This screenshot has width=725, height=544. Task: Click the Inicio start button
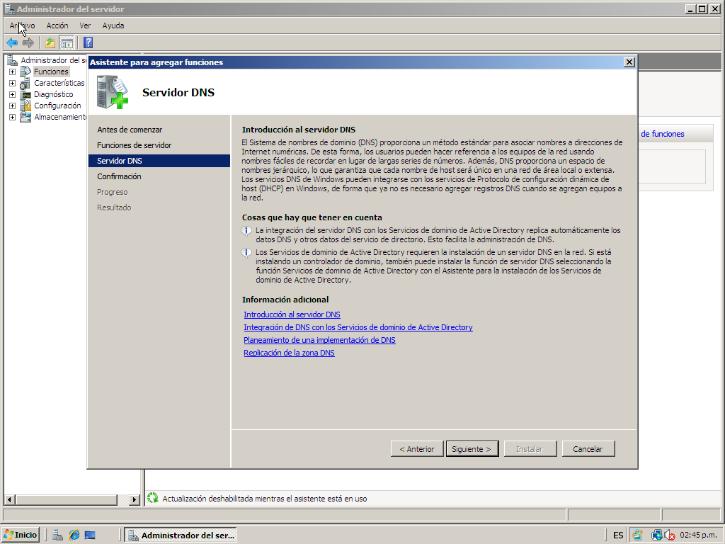click(x=21, y=535)
